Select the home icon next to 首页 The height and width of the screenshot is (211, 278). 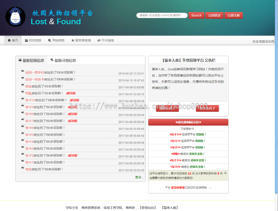[9, 40]
